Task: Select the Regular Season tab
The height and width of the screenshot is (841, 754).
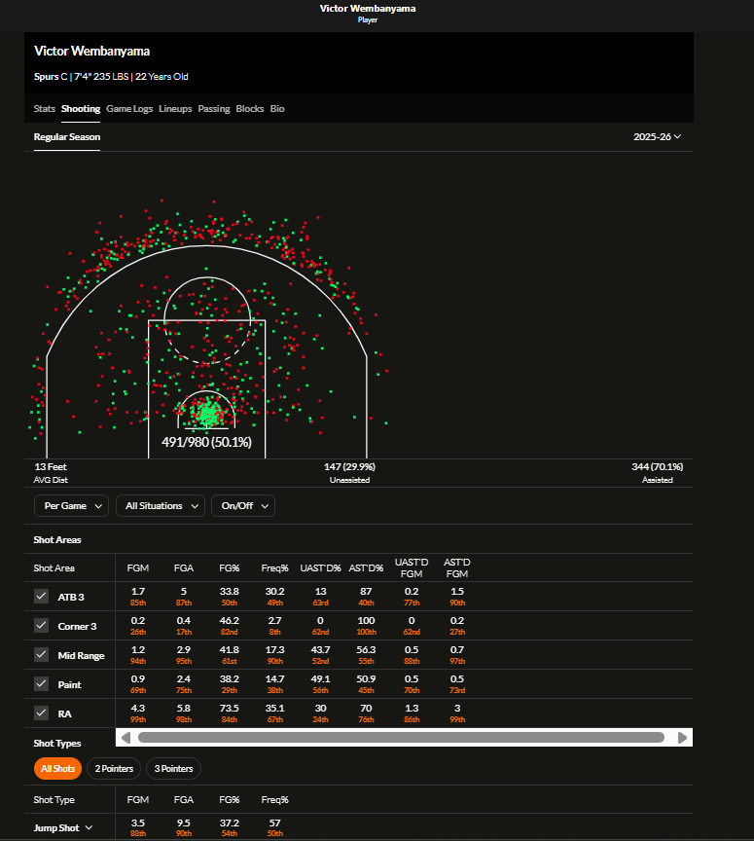Action: [66, 137]
